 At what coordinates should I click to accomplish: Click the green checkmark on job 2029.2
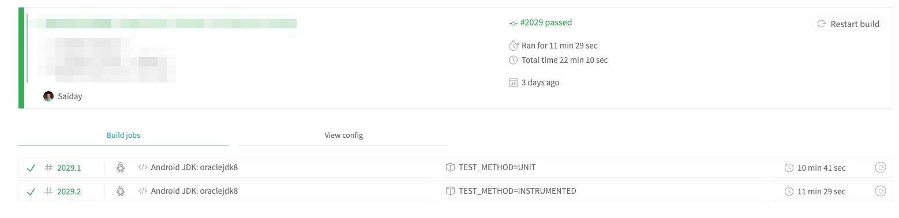point(31,191)
